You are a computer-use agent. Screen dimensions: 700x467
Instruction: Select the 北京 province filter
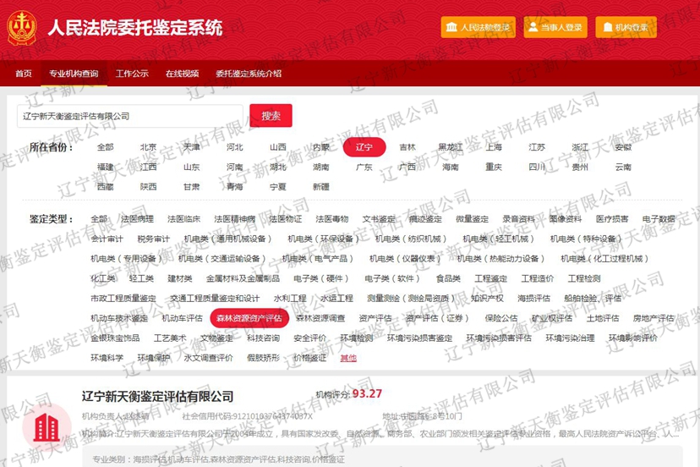[148, 147]
